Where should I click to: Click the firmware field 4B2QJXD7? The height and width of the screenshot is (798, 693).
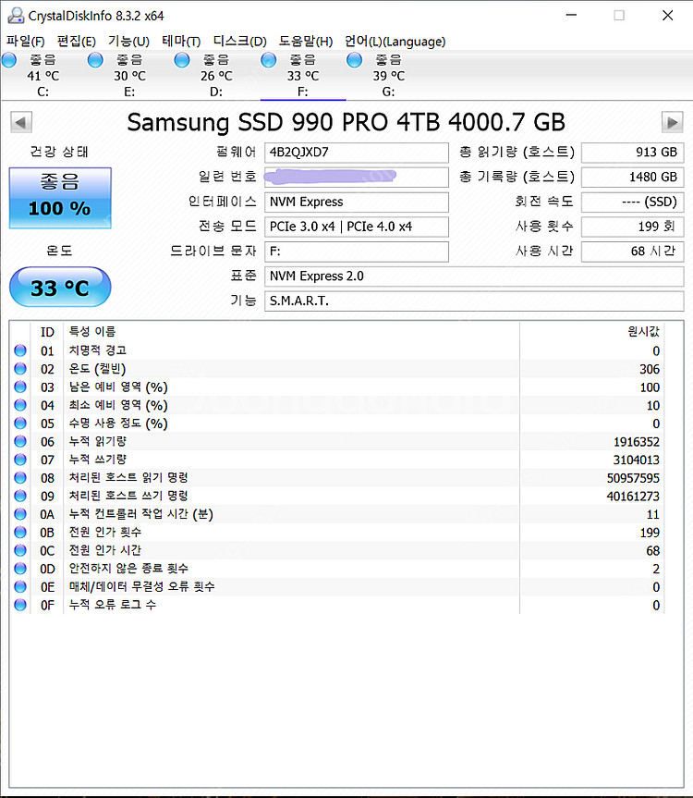(357, 153)
